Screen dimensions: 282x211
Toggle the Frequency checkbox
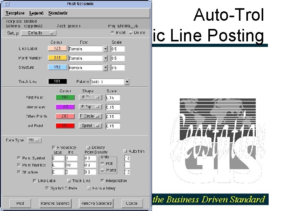[54, 147]
